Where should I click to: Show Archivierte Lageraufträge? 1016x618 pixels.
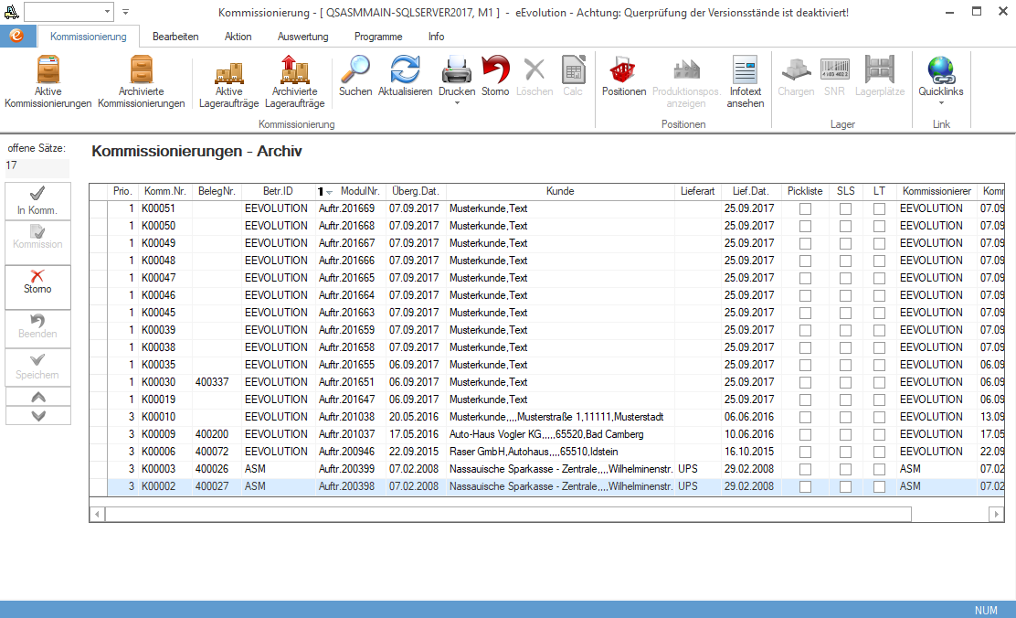[295, 81]
